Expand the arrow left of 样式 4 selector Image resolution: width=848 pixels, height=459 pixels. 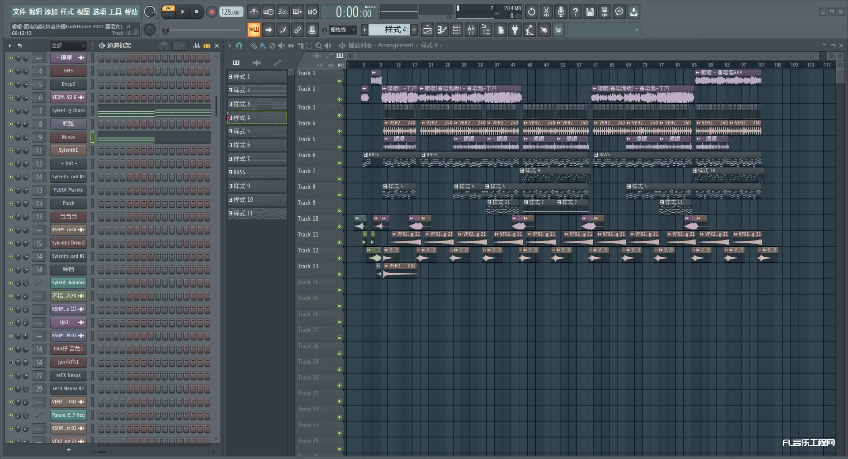[364, 30]
